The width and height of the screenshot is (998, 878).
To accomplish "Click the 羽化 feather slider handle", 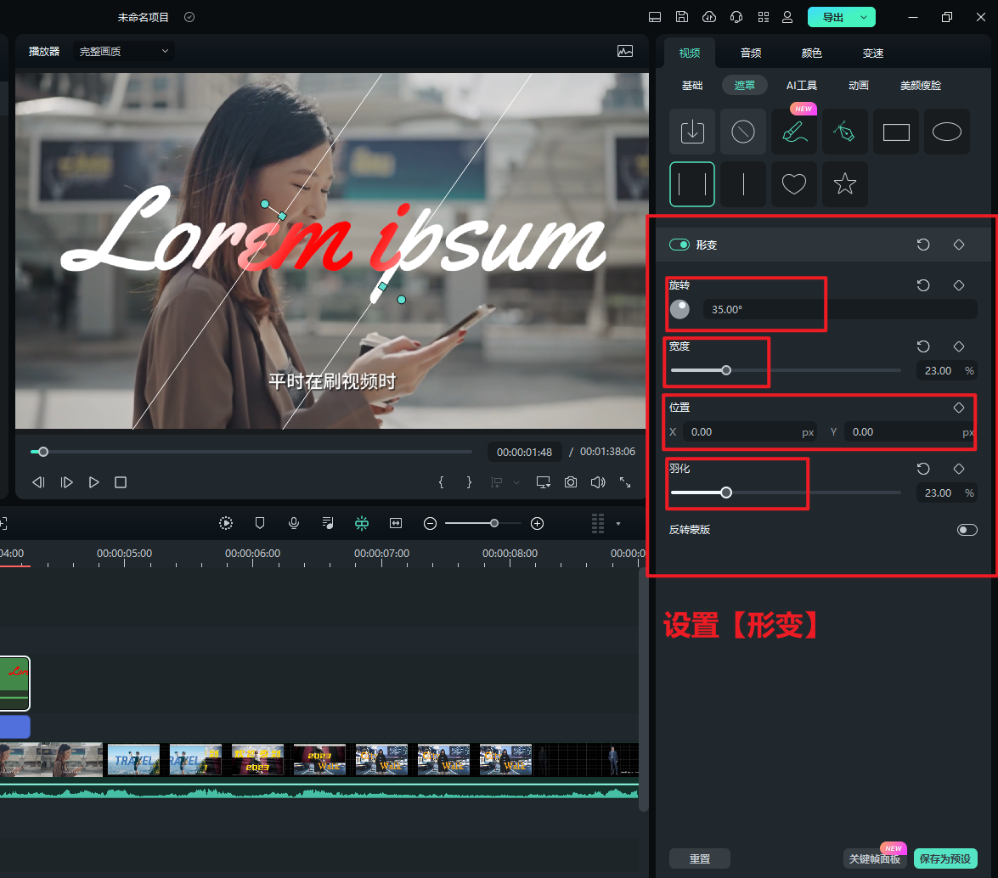I will (x=726, y=492).
